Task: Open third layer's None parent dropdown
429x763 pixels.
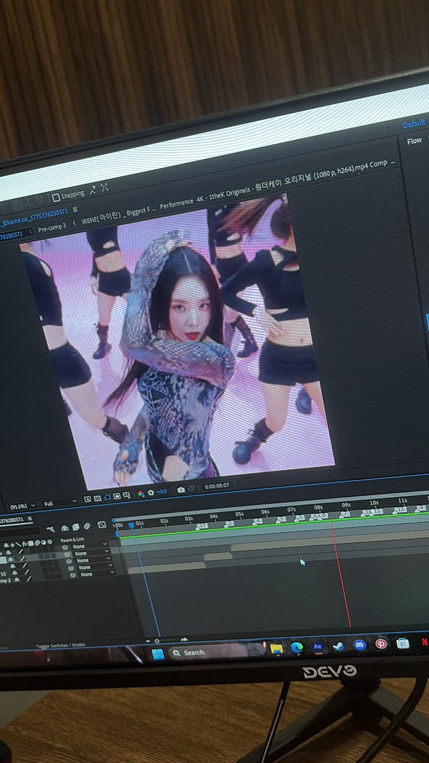Action: point(93,560)
